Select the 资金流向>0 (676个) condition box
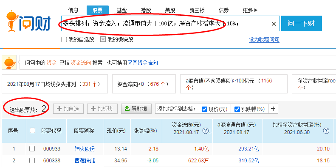 tap(144, 84)
